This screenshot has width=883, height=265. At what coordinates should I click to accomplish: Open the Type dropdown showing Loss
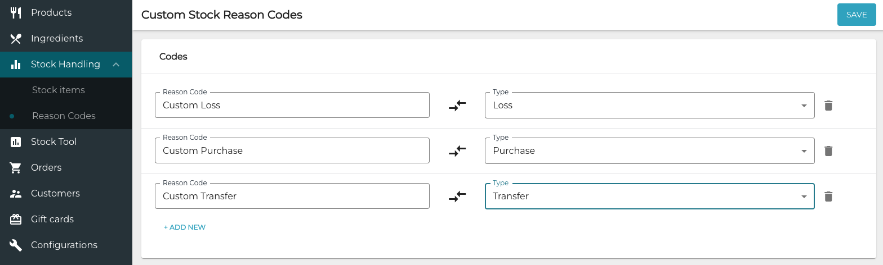[x=649, y=106]
